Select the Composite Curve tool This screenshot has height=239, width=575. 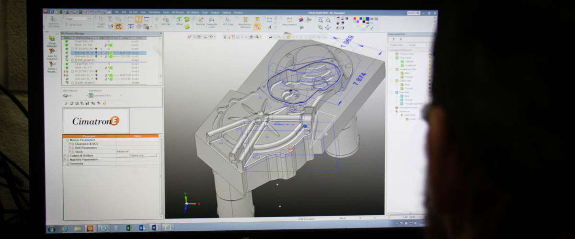(x=211, y=21)
